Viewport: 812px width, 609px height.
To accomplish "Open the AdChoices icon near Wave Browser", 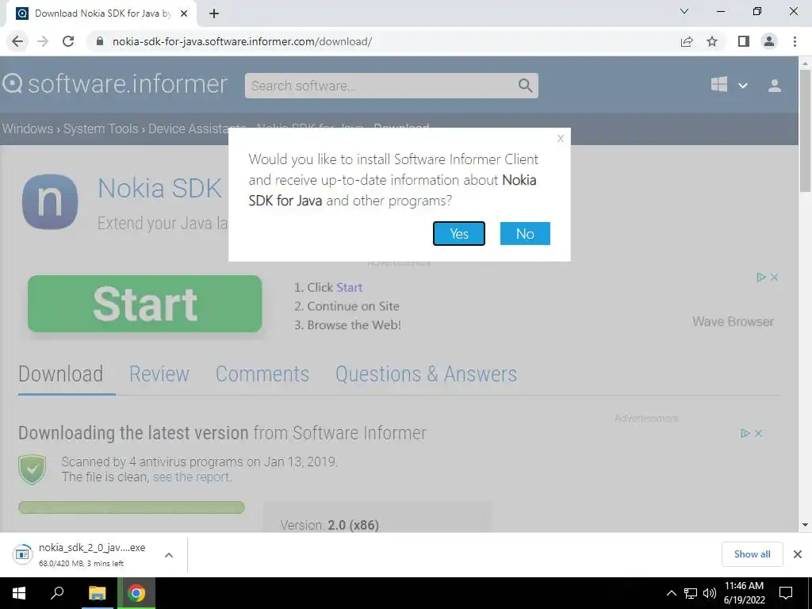I will click(760, 277).
